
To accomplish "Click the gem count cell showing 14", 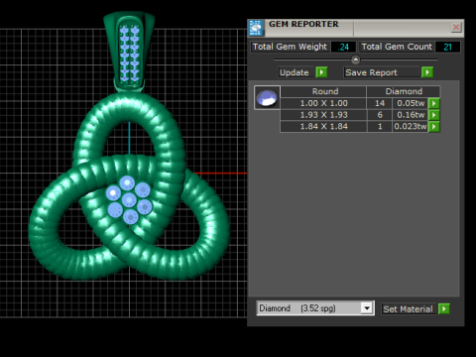I will pos(380,103).
